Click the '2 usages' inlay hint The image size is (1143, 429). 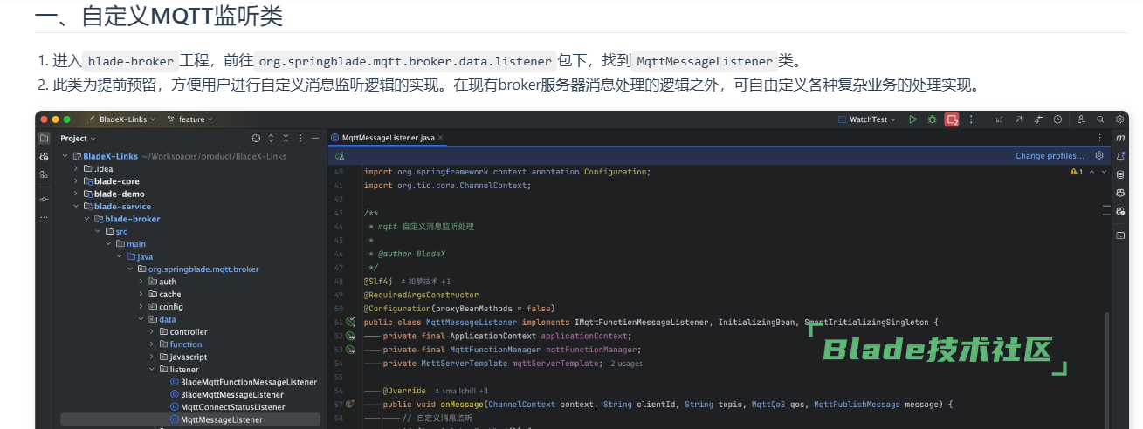[x=626, y=364]
